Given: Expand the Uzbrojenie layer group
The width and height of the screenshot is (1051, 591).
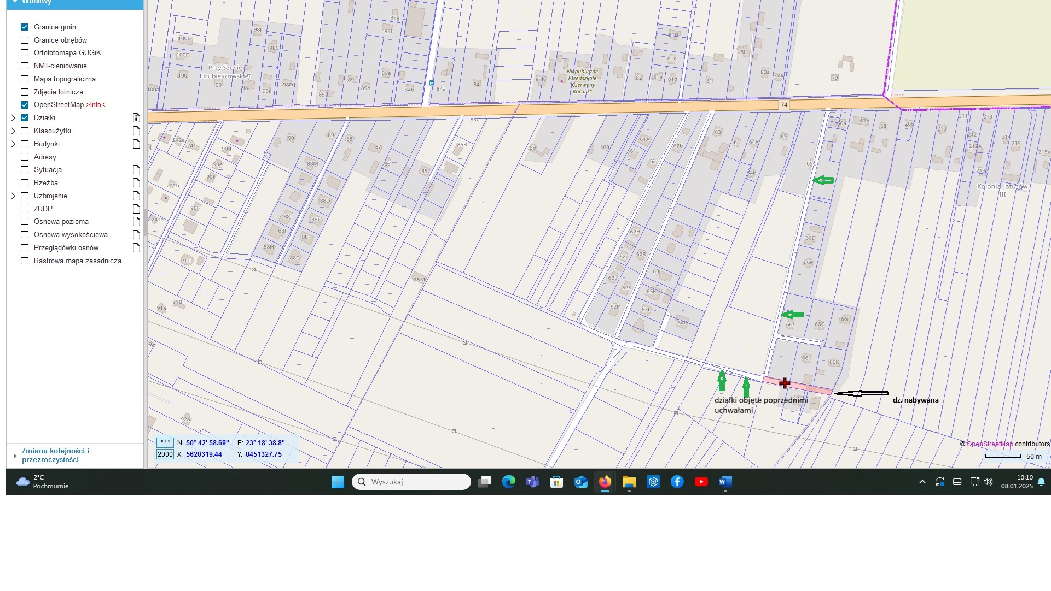Looking at the screenshot, I should pyautogui.click(x=13, y=196).
